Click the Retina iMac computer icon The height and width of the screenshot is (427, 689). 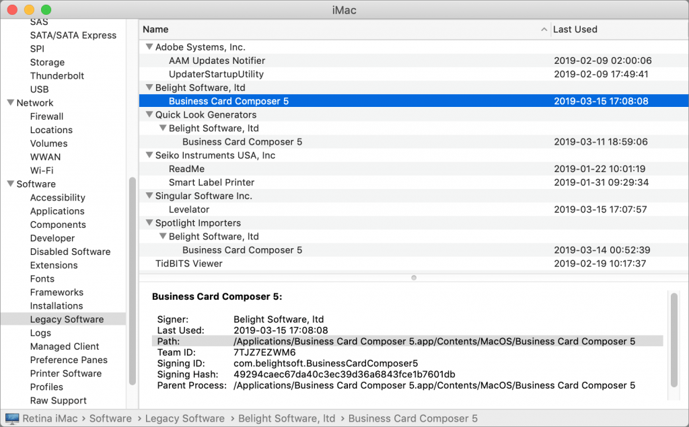point(12,419)
